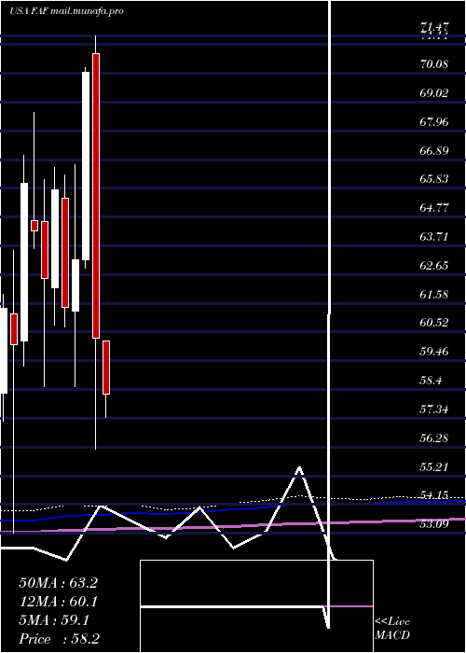The image size is (466, 653).
Task: Click the last red candle near 58.4
Action: (x=106, y=368)
